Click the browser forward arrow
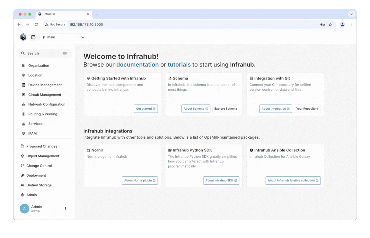This screenshot has width=370, height=238. click(x=28, y=24)
